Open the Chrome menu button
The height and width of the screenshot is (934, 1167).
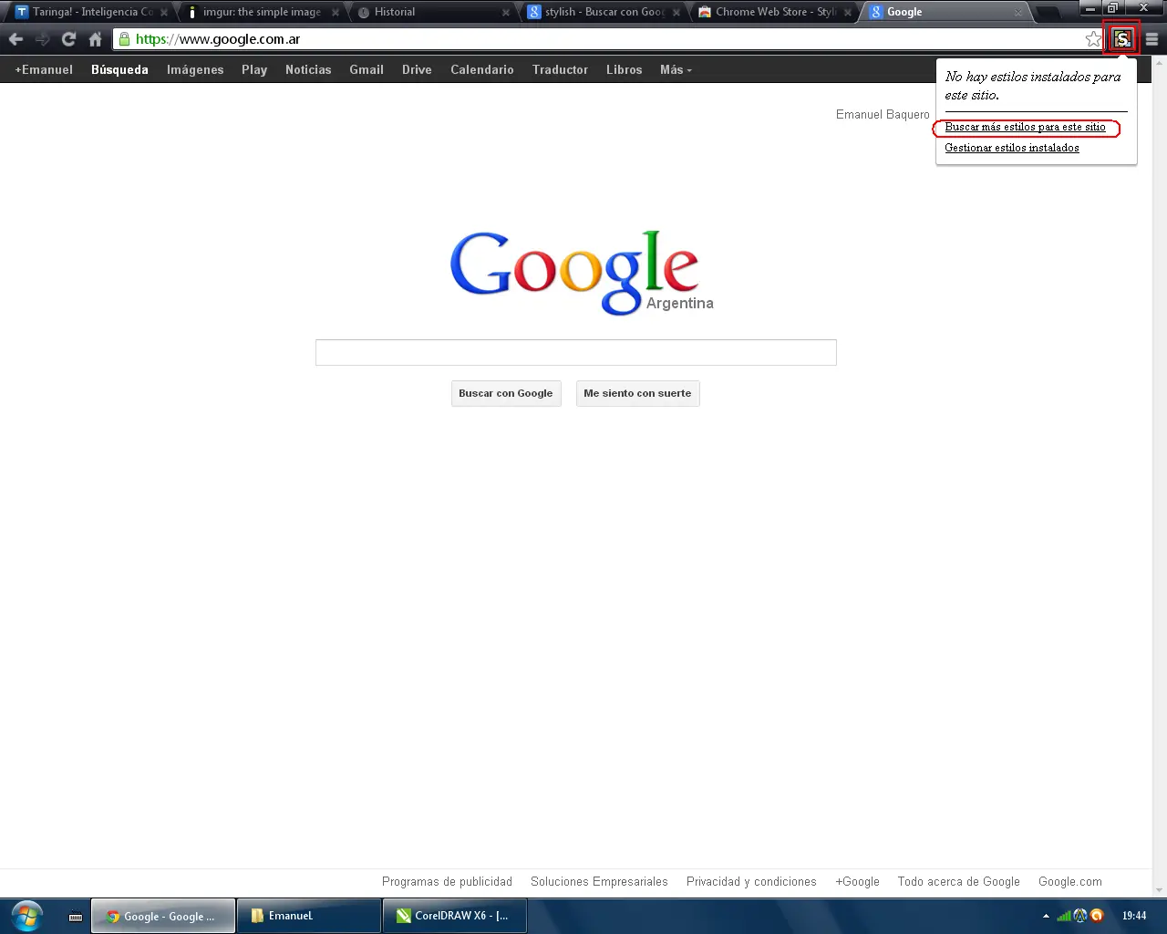[1152, 39]
